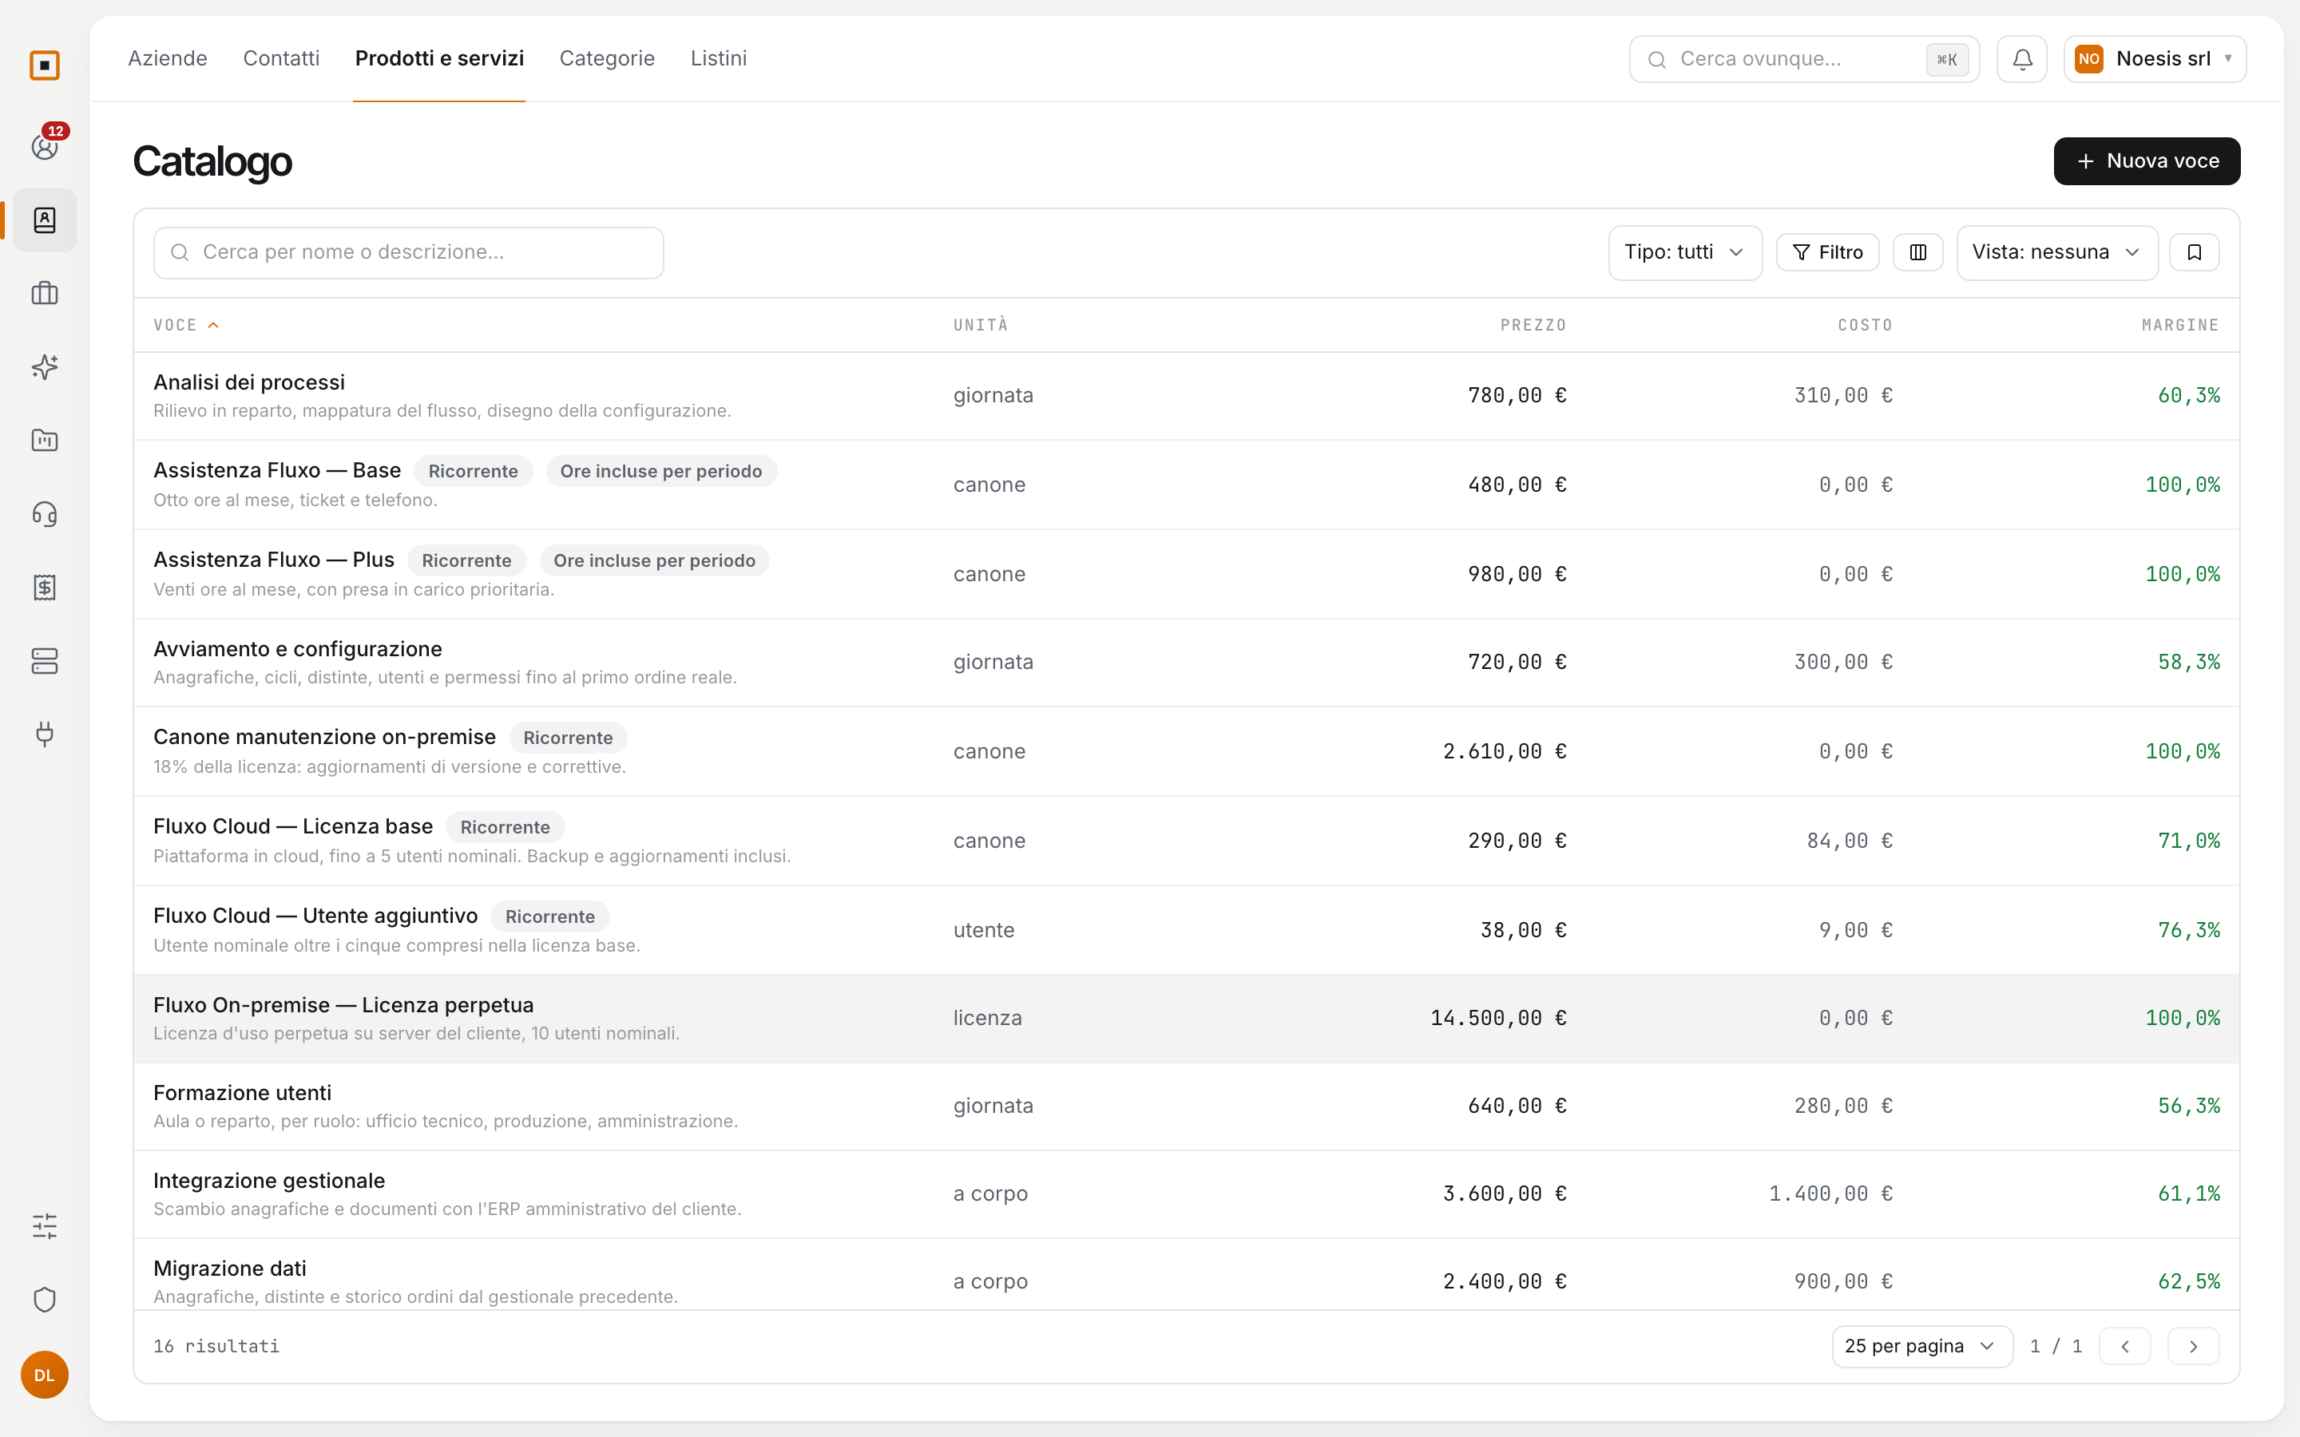Open the 25 per pagina selector
This screenshot has width=2300, height=1437.
[1921, 1346]
